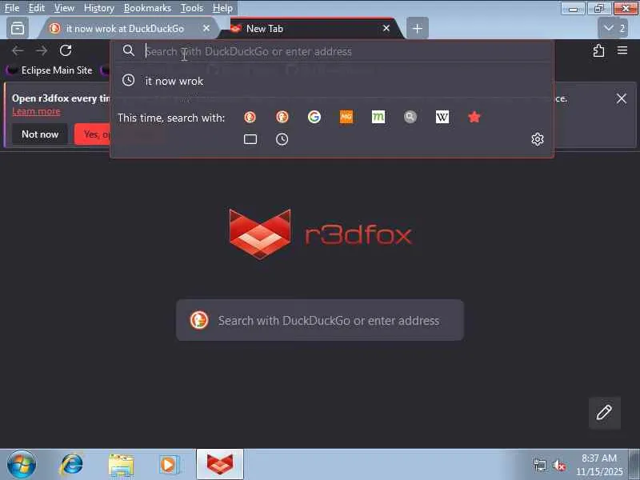Search open tabs using the tab icon
This screenshot has height=480, width=640.
[250, 139]
